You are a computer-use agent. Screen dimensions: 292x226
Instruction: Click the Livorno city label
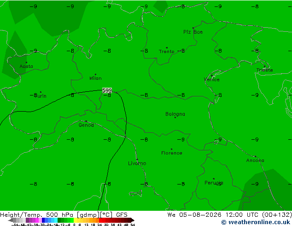[x=137, y=163]
